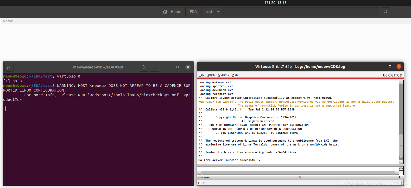The width and height of the screenshot is (411, 188).
Task: Maximize the terminal window
Action: tap(178, 67)
